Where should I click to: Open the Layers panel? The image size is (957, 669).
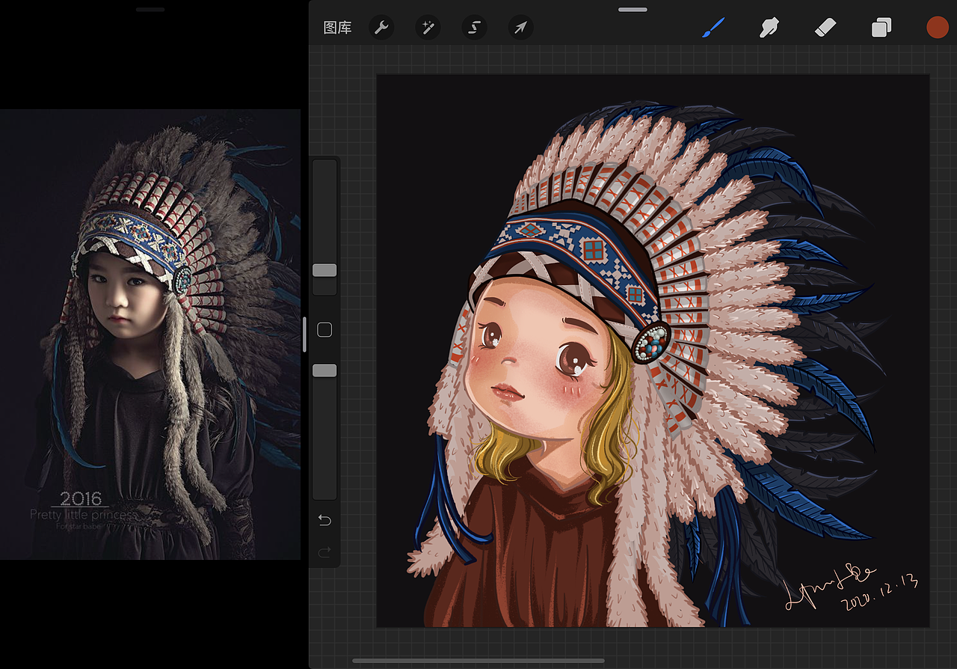pyautogui.click(x=881, y=28)
